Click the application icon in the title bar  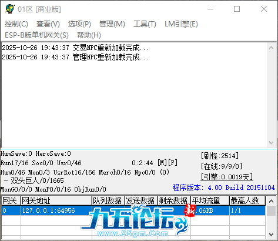(10, 9)
